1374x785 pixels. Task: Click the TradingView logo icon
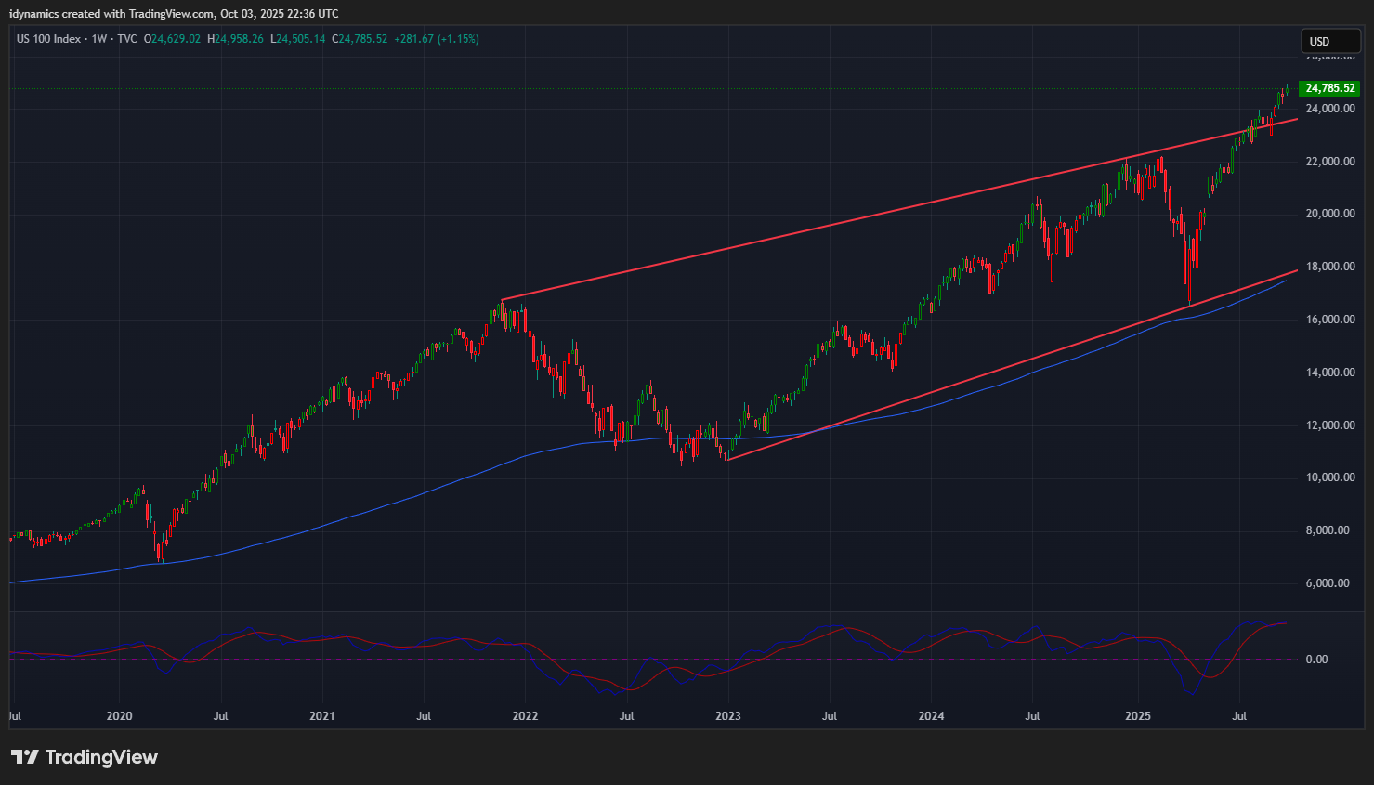(25, 757)
